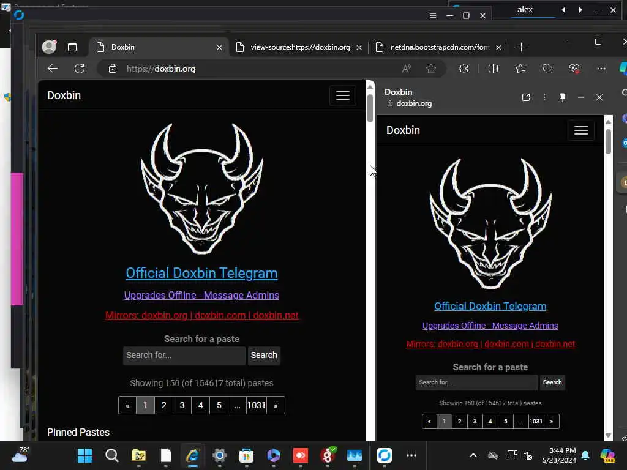Image resolution: width=627 pixels, height=470 pixels.
Task: Open Mirrors link in main page
Action: pos(201,315)
